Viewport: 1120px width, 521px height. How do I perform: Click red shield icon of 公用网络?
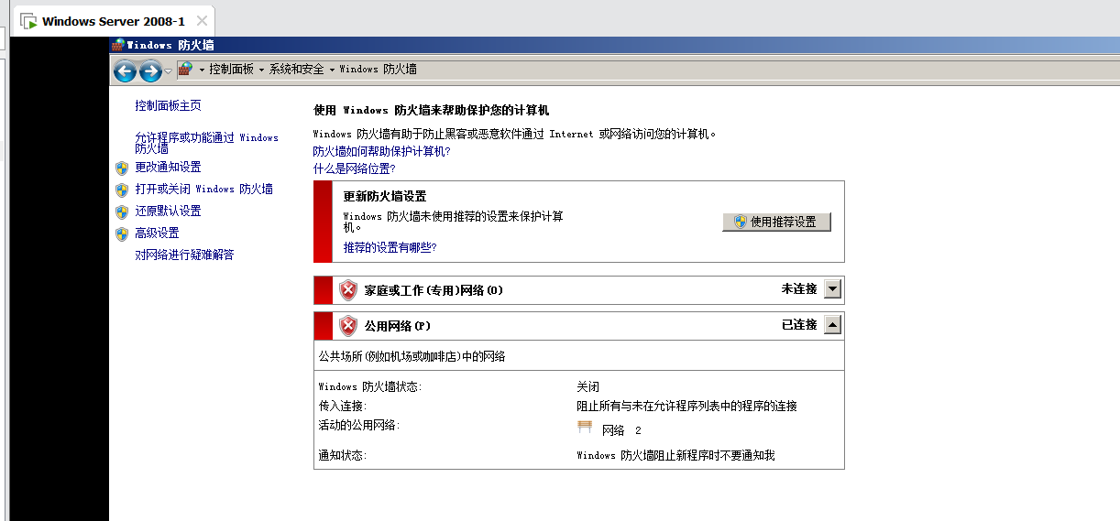click(x=348, y=326)
